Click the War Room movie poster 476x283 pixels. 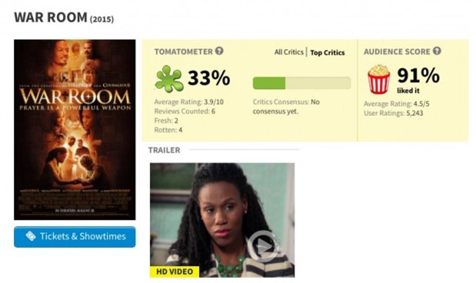pos(75,129)
